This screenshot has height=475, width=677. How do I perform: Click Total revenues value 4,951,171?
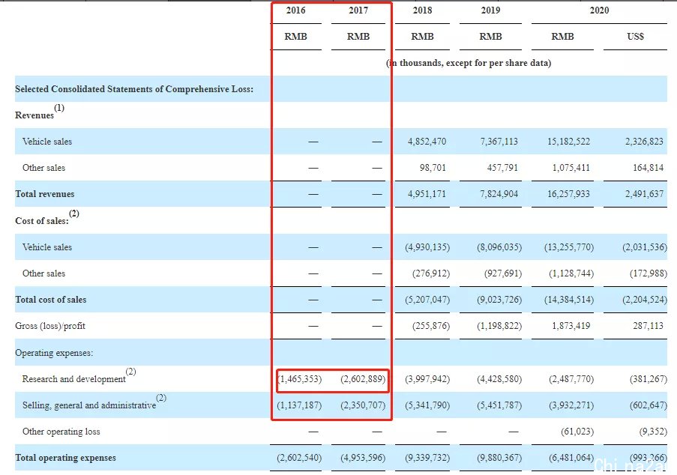(427, 194)
